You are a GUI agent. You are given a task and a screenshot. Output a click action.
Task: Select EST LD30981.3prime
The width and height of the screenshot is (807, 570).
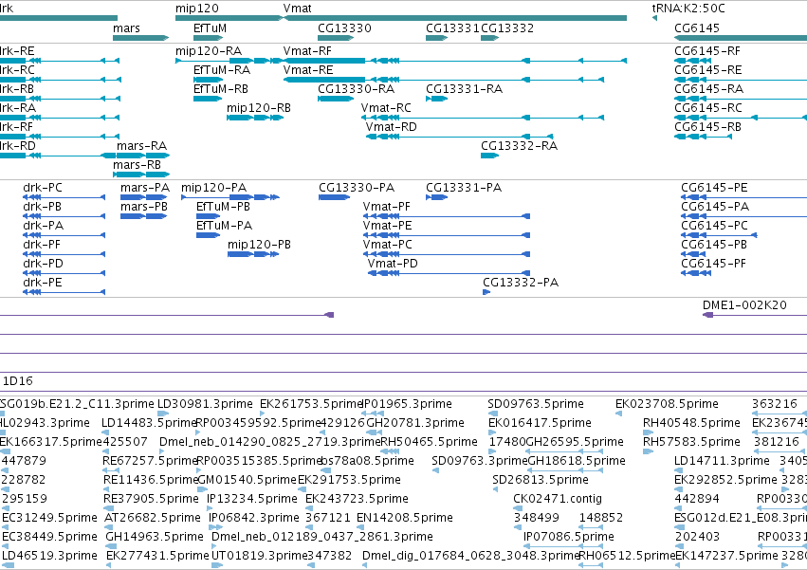163,414
